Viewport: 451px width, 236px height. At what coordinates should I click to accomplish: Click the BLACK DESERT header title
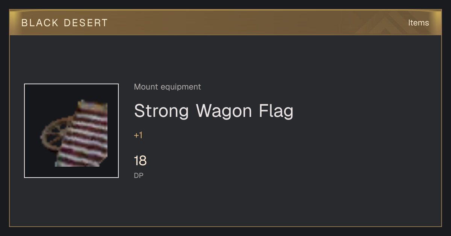[x=65, y=23]
